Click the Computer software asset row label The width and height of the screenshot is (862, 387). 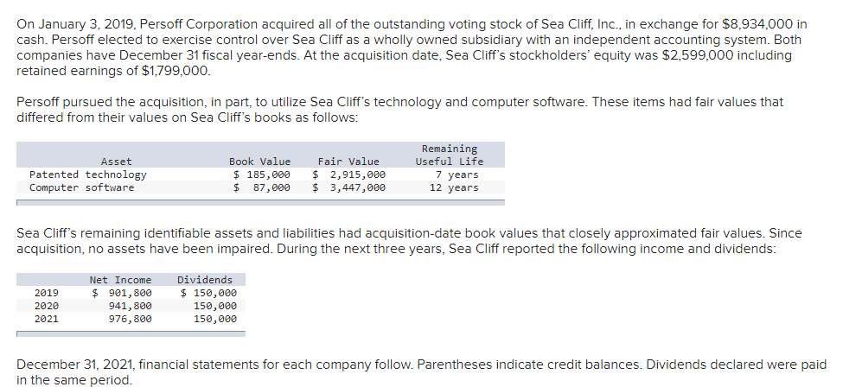tap(81, 187)
